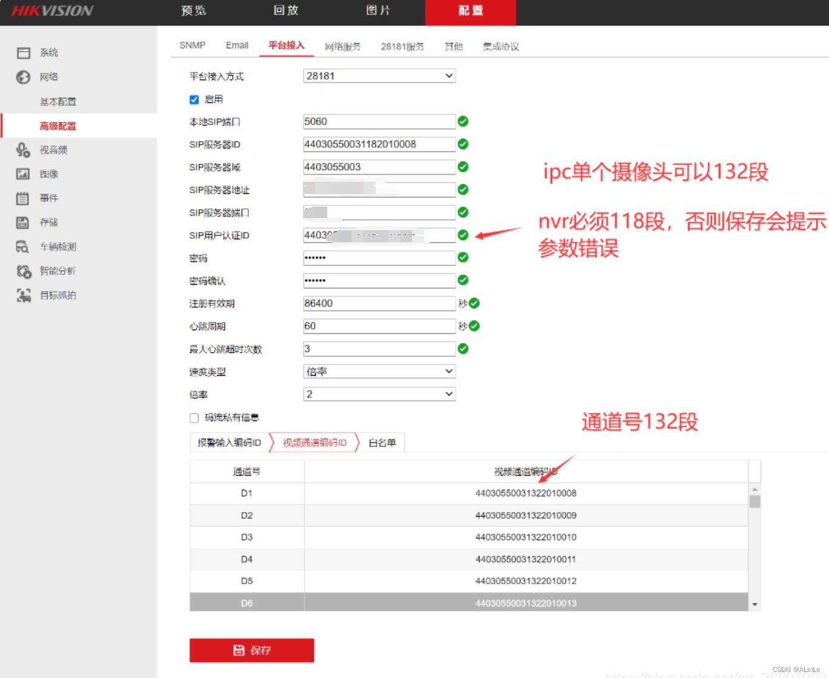829x678 pixels.
Task: Click the D5 code 44030550031322010012
Action: [525, 581]
